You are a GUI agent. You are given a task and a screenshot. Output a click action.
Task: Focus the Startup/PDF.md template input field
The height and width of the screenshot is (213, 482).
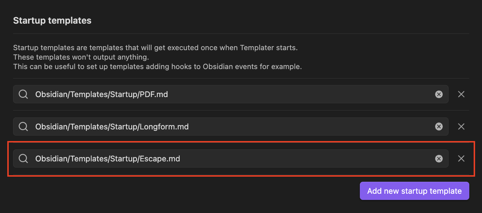[x=254, y=95]
